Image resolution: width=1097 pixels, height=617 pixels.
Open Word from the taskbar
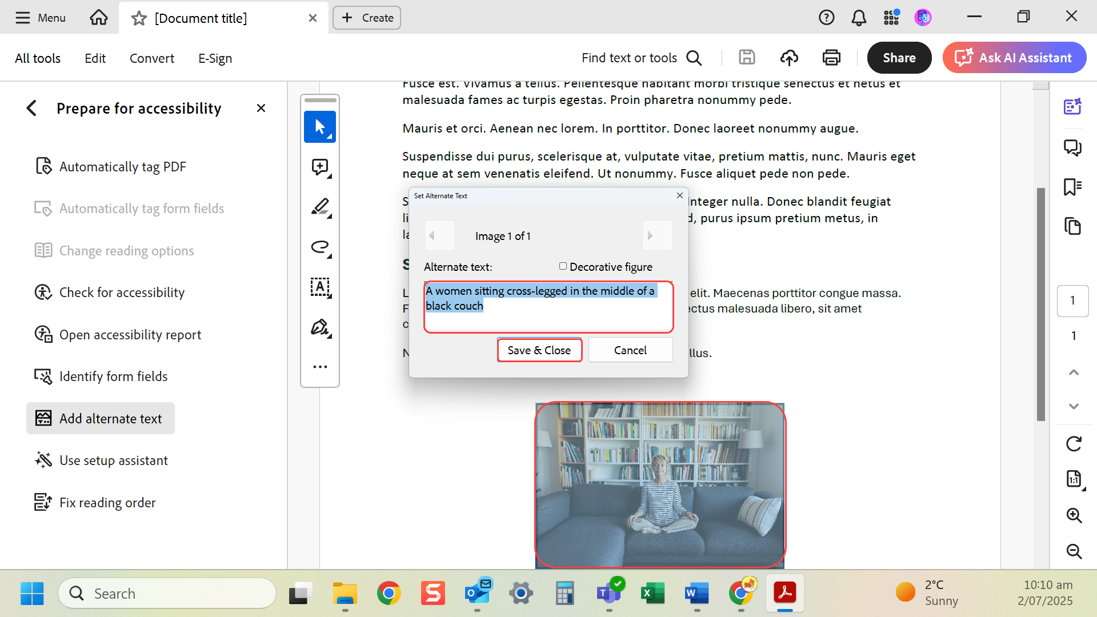pos(697,594)
